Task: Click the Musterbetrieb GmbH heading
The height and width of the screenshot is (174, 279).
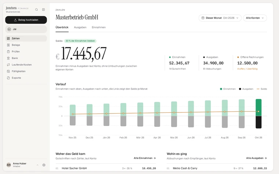Action: tap(77, 17)
